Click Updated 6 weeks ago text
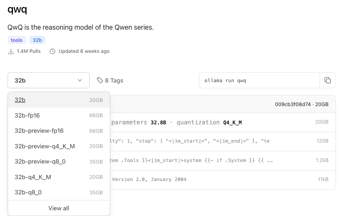The image size is (358, 216). point(84,51)
